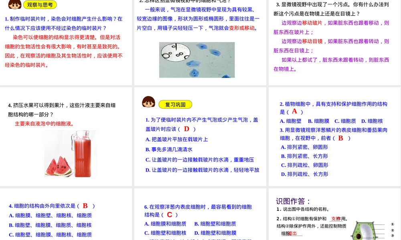Choose option A. 细胞膜和细胞质

(165, 224)
